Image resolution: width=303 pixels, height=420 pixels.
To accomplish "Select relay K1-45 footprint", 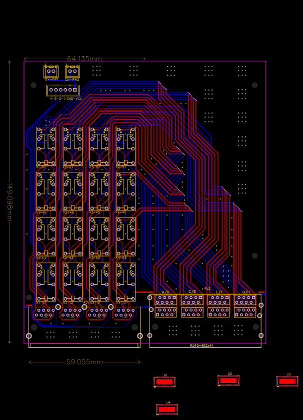I will (x=46, y=191).
